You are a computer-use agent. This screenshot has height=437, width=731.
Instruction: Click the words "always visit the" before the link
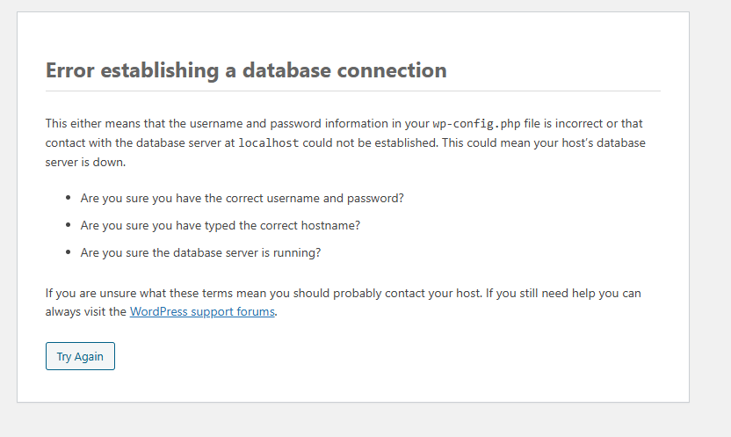click(x=86, y=311)
